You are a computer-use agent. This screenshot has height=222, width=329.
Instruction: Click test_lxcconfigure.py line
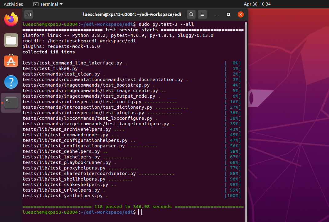[x=131, y=118]
